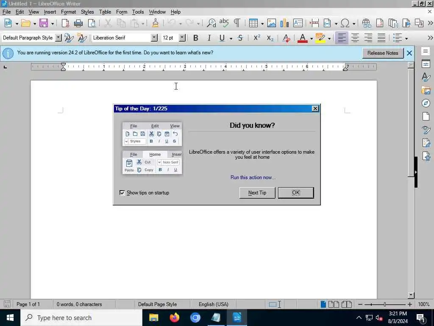The width and height of the screenshot is (434, 326).
Task: Click the Insert Chart icon
Action: (284, 23)
